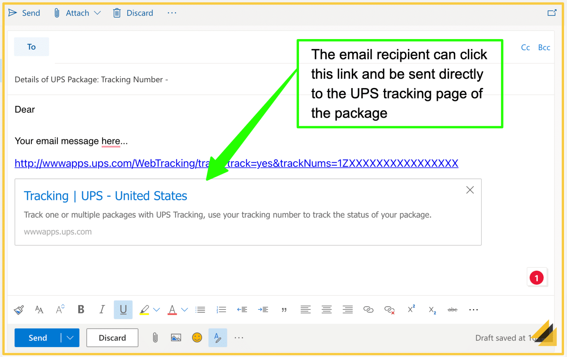This screenshot has width=567, height=357.
Task: Attach a file with bottom paperclip icon
Action: (x=155, y=337)
